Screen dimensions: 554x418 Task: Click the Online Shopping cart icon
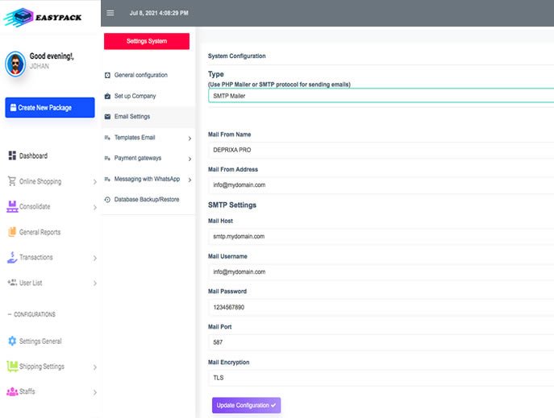(12, 181)
